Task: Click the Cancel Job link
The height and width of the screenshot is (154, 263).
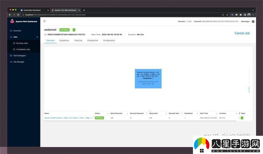Action: tap(242, 33)
